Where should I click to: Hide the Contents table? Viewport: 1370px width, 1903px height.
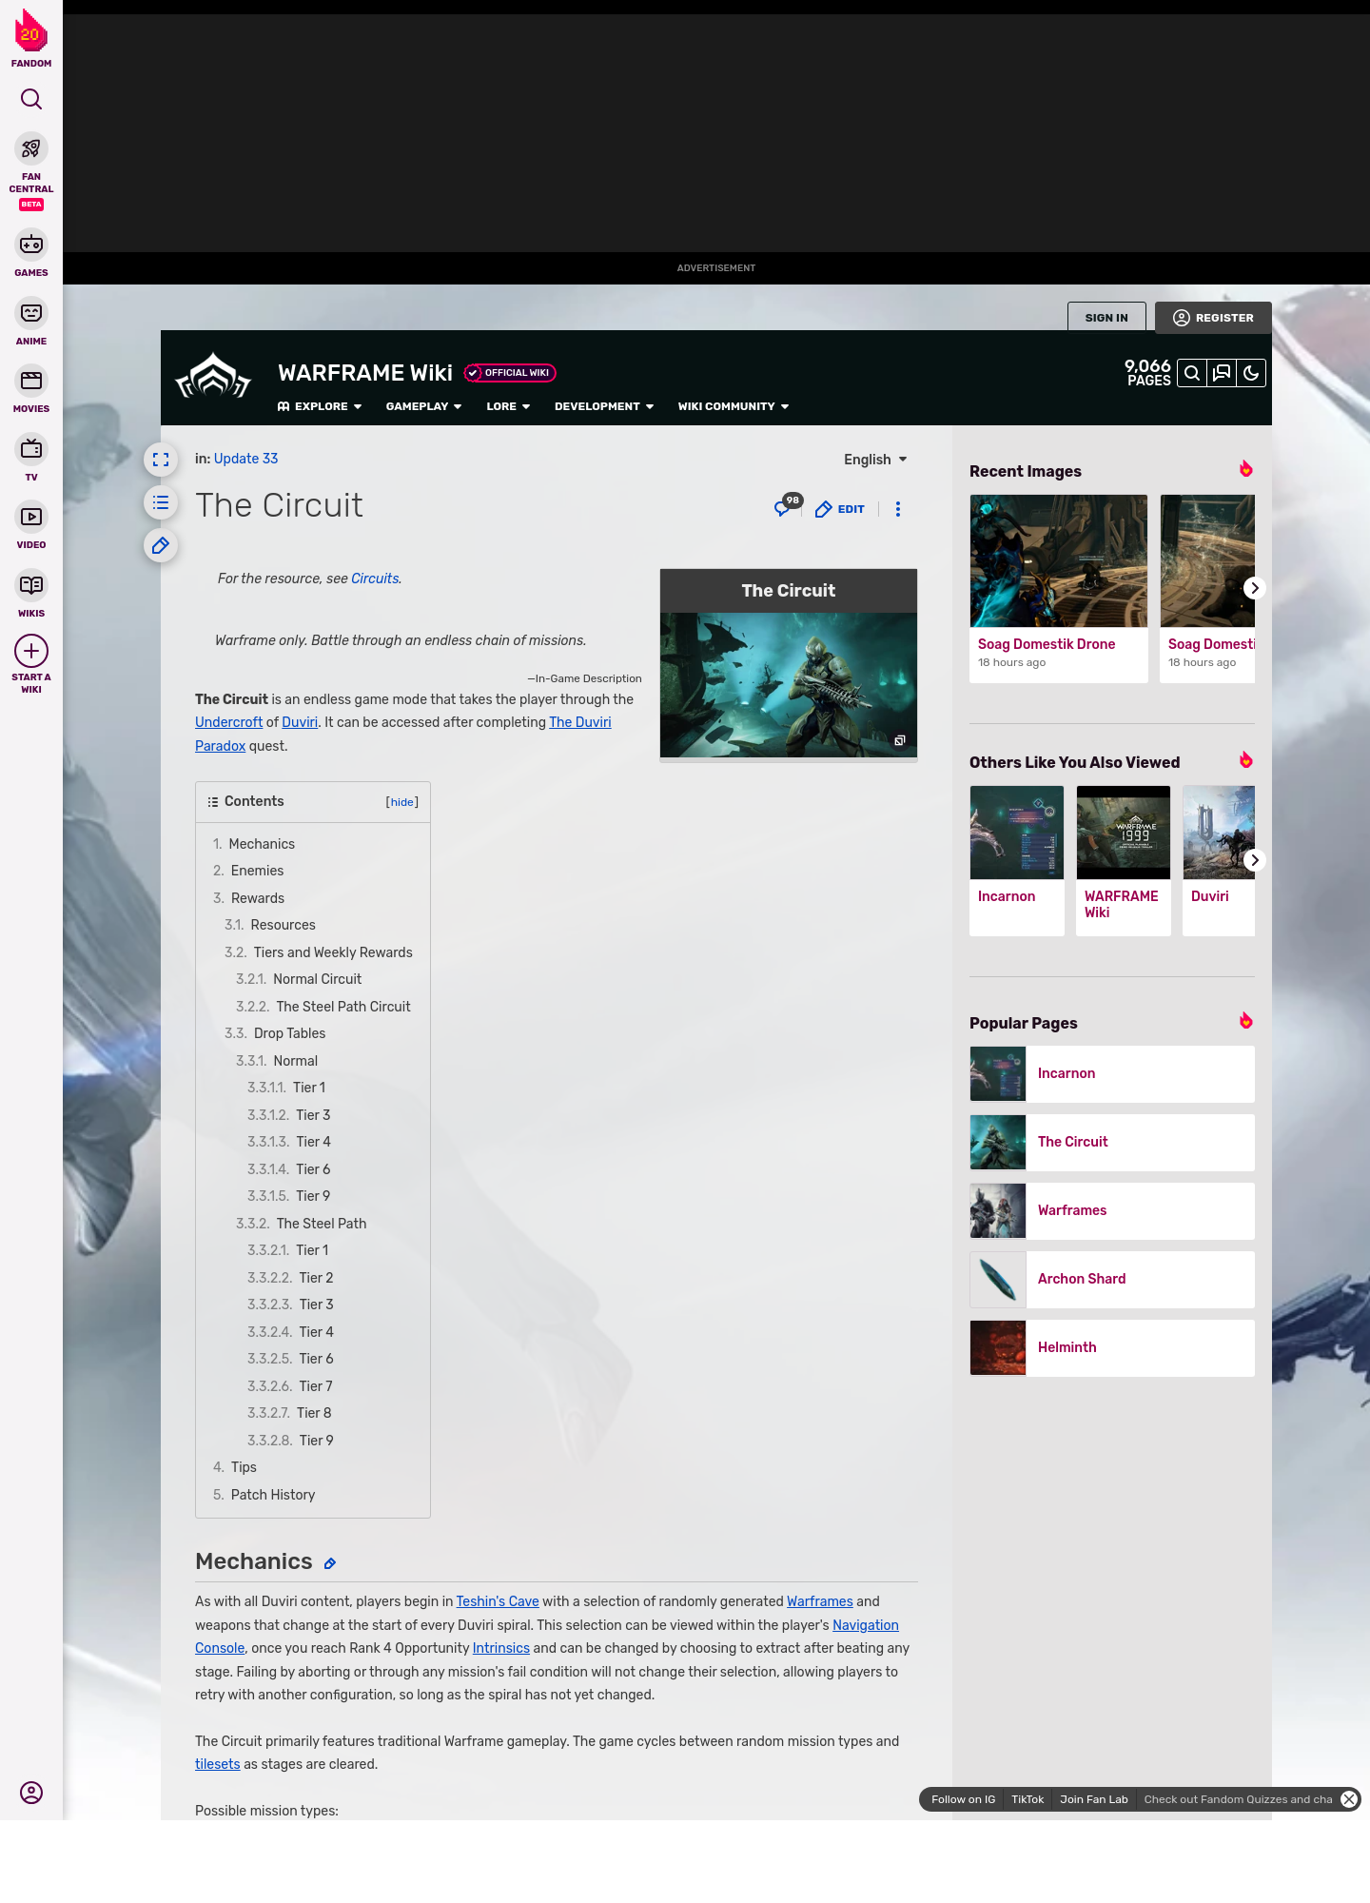click(x=402, y=802)
